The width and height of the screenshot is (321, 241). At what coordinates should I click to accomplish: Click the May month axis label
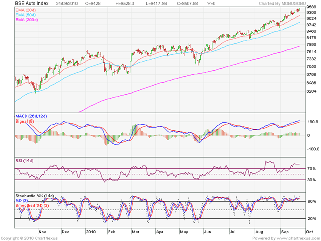click(x=184, y=232)
